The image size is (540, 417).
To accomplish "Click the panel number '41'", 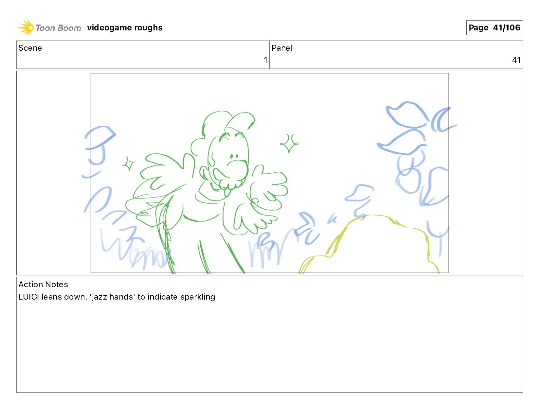I will pyautogui.click(x=516, y=60).
